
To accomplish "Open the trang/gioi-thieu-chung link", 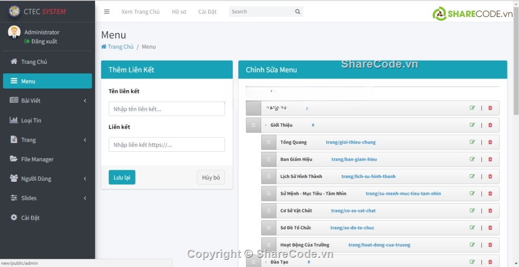I will (351, 143).
